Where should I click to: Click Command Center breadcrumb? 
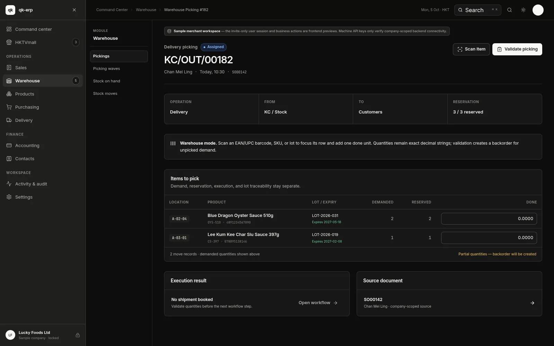point(112,10)
